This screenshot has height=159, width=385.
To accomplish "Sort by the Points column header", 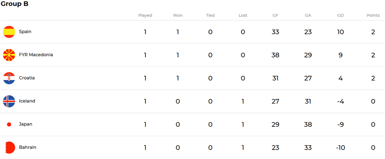I will [373, 15].
